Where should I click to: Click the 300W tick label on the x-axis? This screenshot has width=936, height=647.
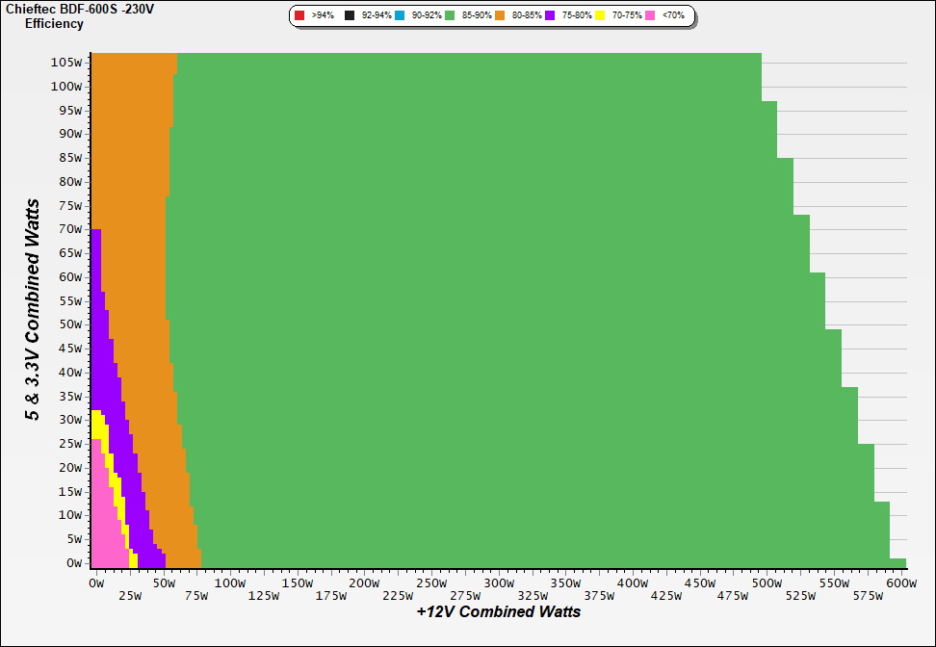point(498,583)
